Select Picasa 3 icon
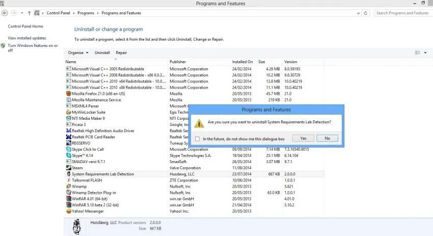Viewport: 433px width, 236px height. tap(68, 124)
